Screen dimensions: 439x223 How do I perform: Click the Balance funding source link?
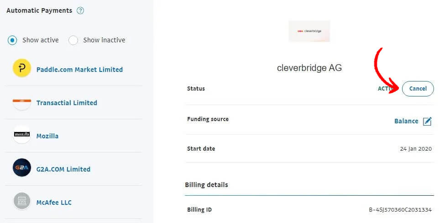[406, 121]
